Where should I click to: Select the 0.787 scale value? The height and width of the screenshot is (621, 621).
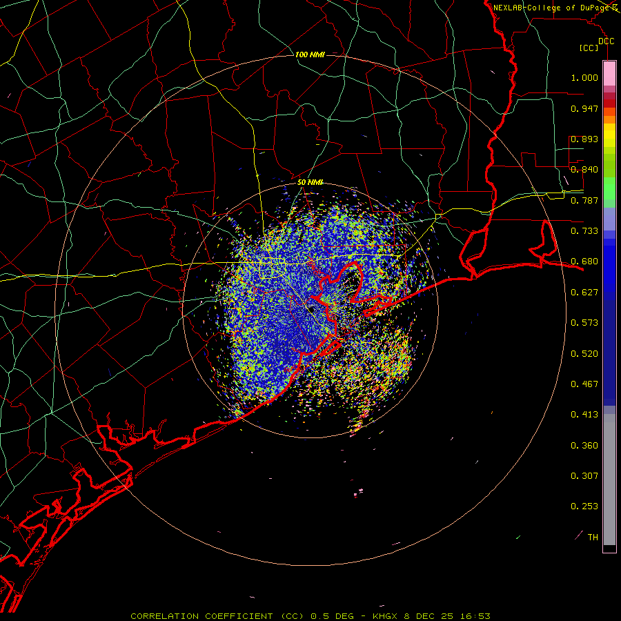click(x=584, y=200)
